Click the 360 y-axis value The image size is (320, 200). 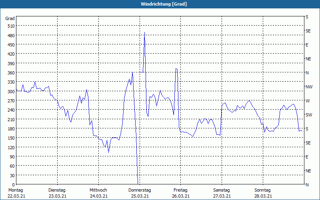(11, 73)
